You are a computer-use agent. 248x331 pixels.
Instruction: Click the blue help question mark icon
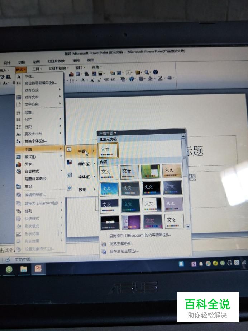pyautogui.click(x=156, y=72)
